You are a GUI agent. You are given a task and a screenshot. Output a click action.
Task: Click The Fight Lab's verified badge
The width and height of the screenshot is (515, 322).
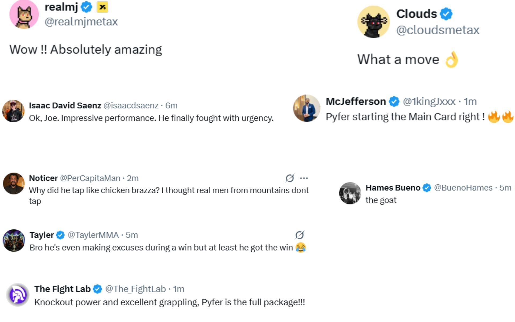tap(97, 289)
